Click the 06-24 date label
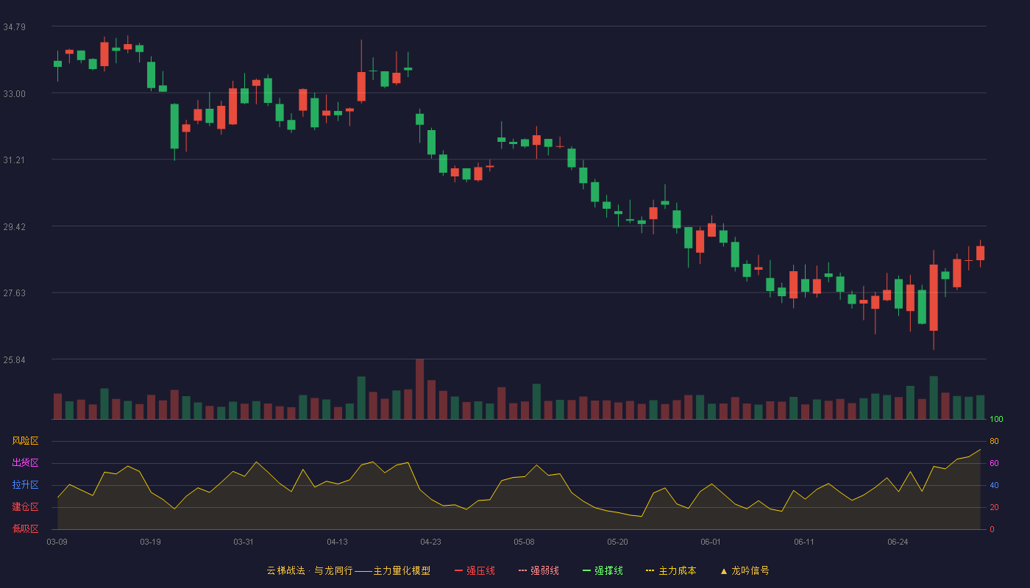 click(x=898, y=542)
